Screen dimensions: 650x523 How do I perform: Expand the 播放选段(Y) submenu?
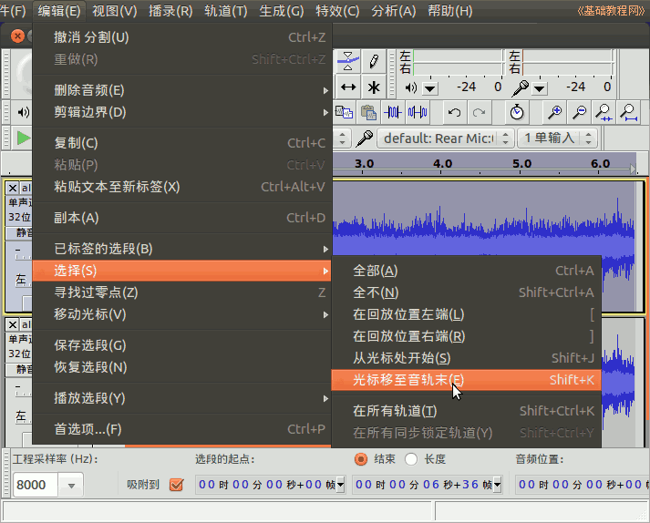(182, 398)
